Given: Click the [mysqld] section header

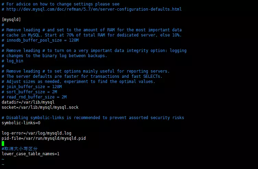Looking at the screenshot, I should [x=12, y=20].
